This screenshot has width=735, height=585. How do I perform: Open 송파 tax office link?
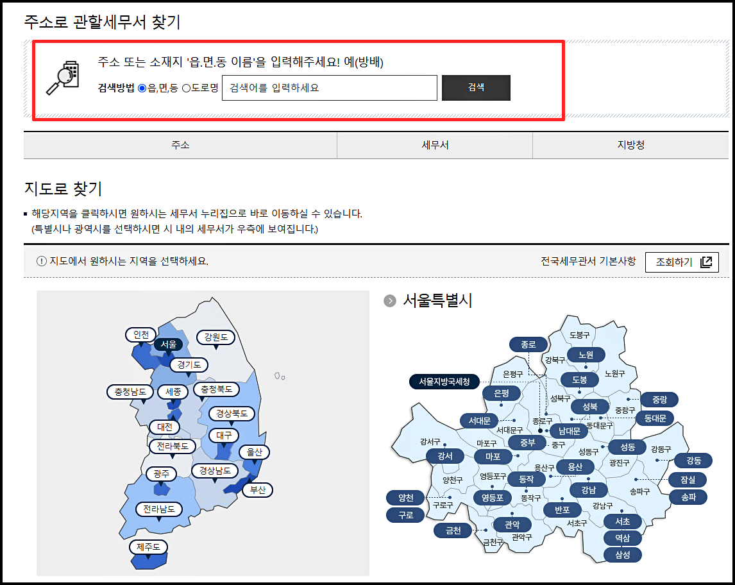click(x=688, y=497)
